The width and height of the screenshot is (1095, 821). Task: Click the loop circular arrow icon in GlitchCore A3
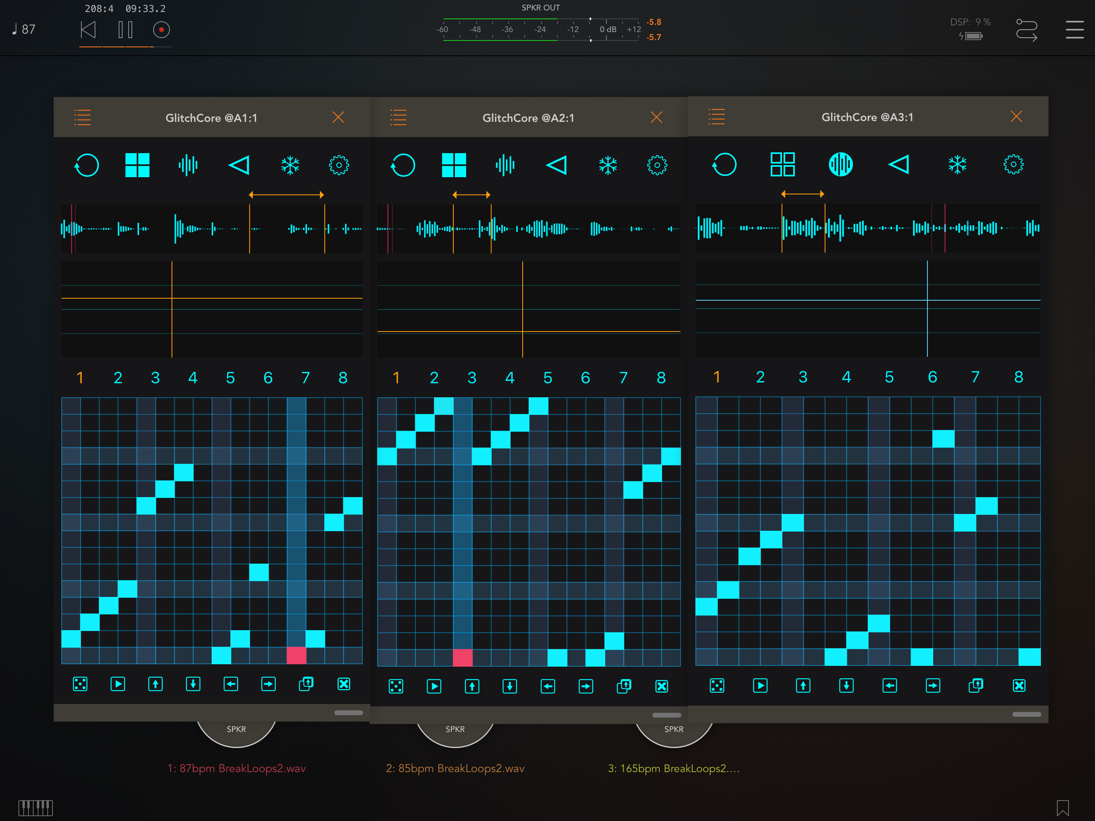(724, 164)
